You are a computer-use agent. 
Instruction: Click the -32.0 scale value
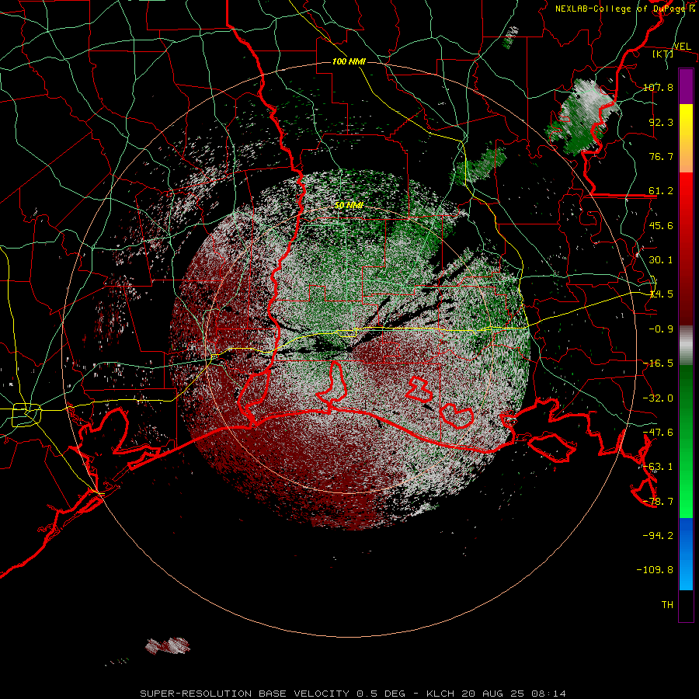(x=658, y=398)
